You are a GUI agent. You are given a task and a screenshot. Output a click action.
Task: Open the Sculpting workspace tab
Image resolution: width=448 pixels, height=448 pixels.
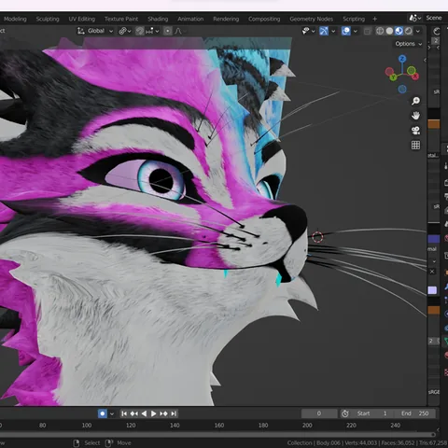[48, 19]
